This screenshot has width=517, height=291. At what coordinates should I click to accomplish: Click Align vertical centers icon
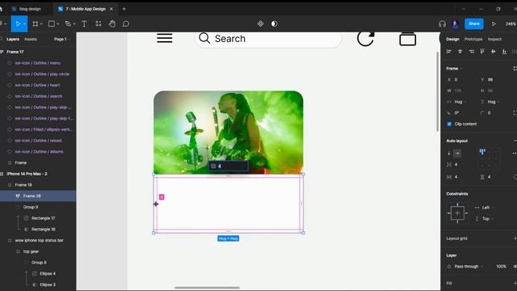pos(494,52)
